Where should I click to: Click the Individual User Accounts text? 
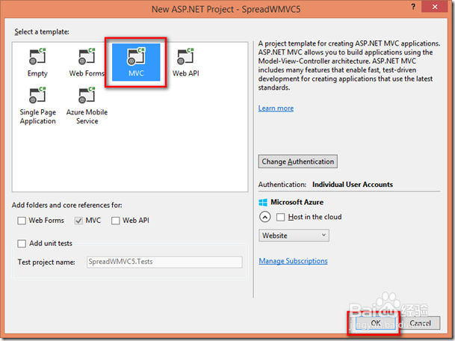353,185
